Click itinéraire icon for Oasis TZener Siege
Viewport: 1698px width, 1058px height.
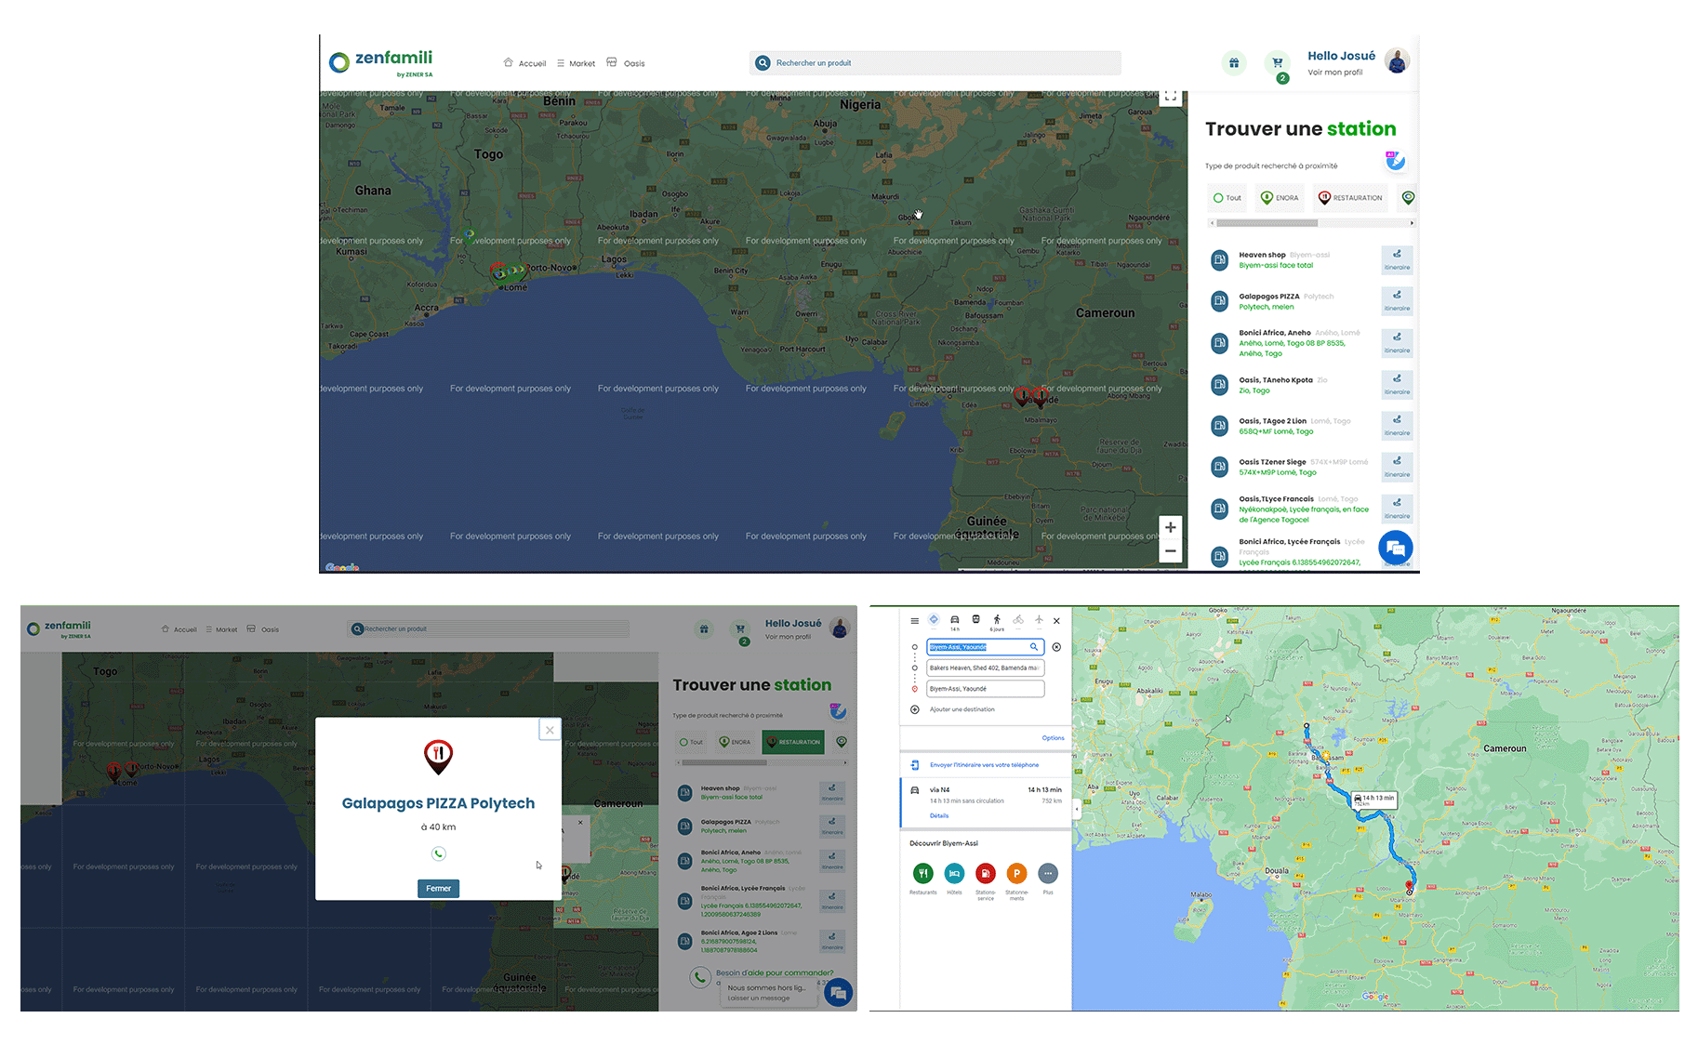(x=1397, y=467)
